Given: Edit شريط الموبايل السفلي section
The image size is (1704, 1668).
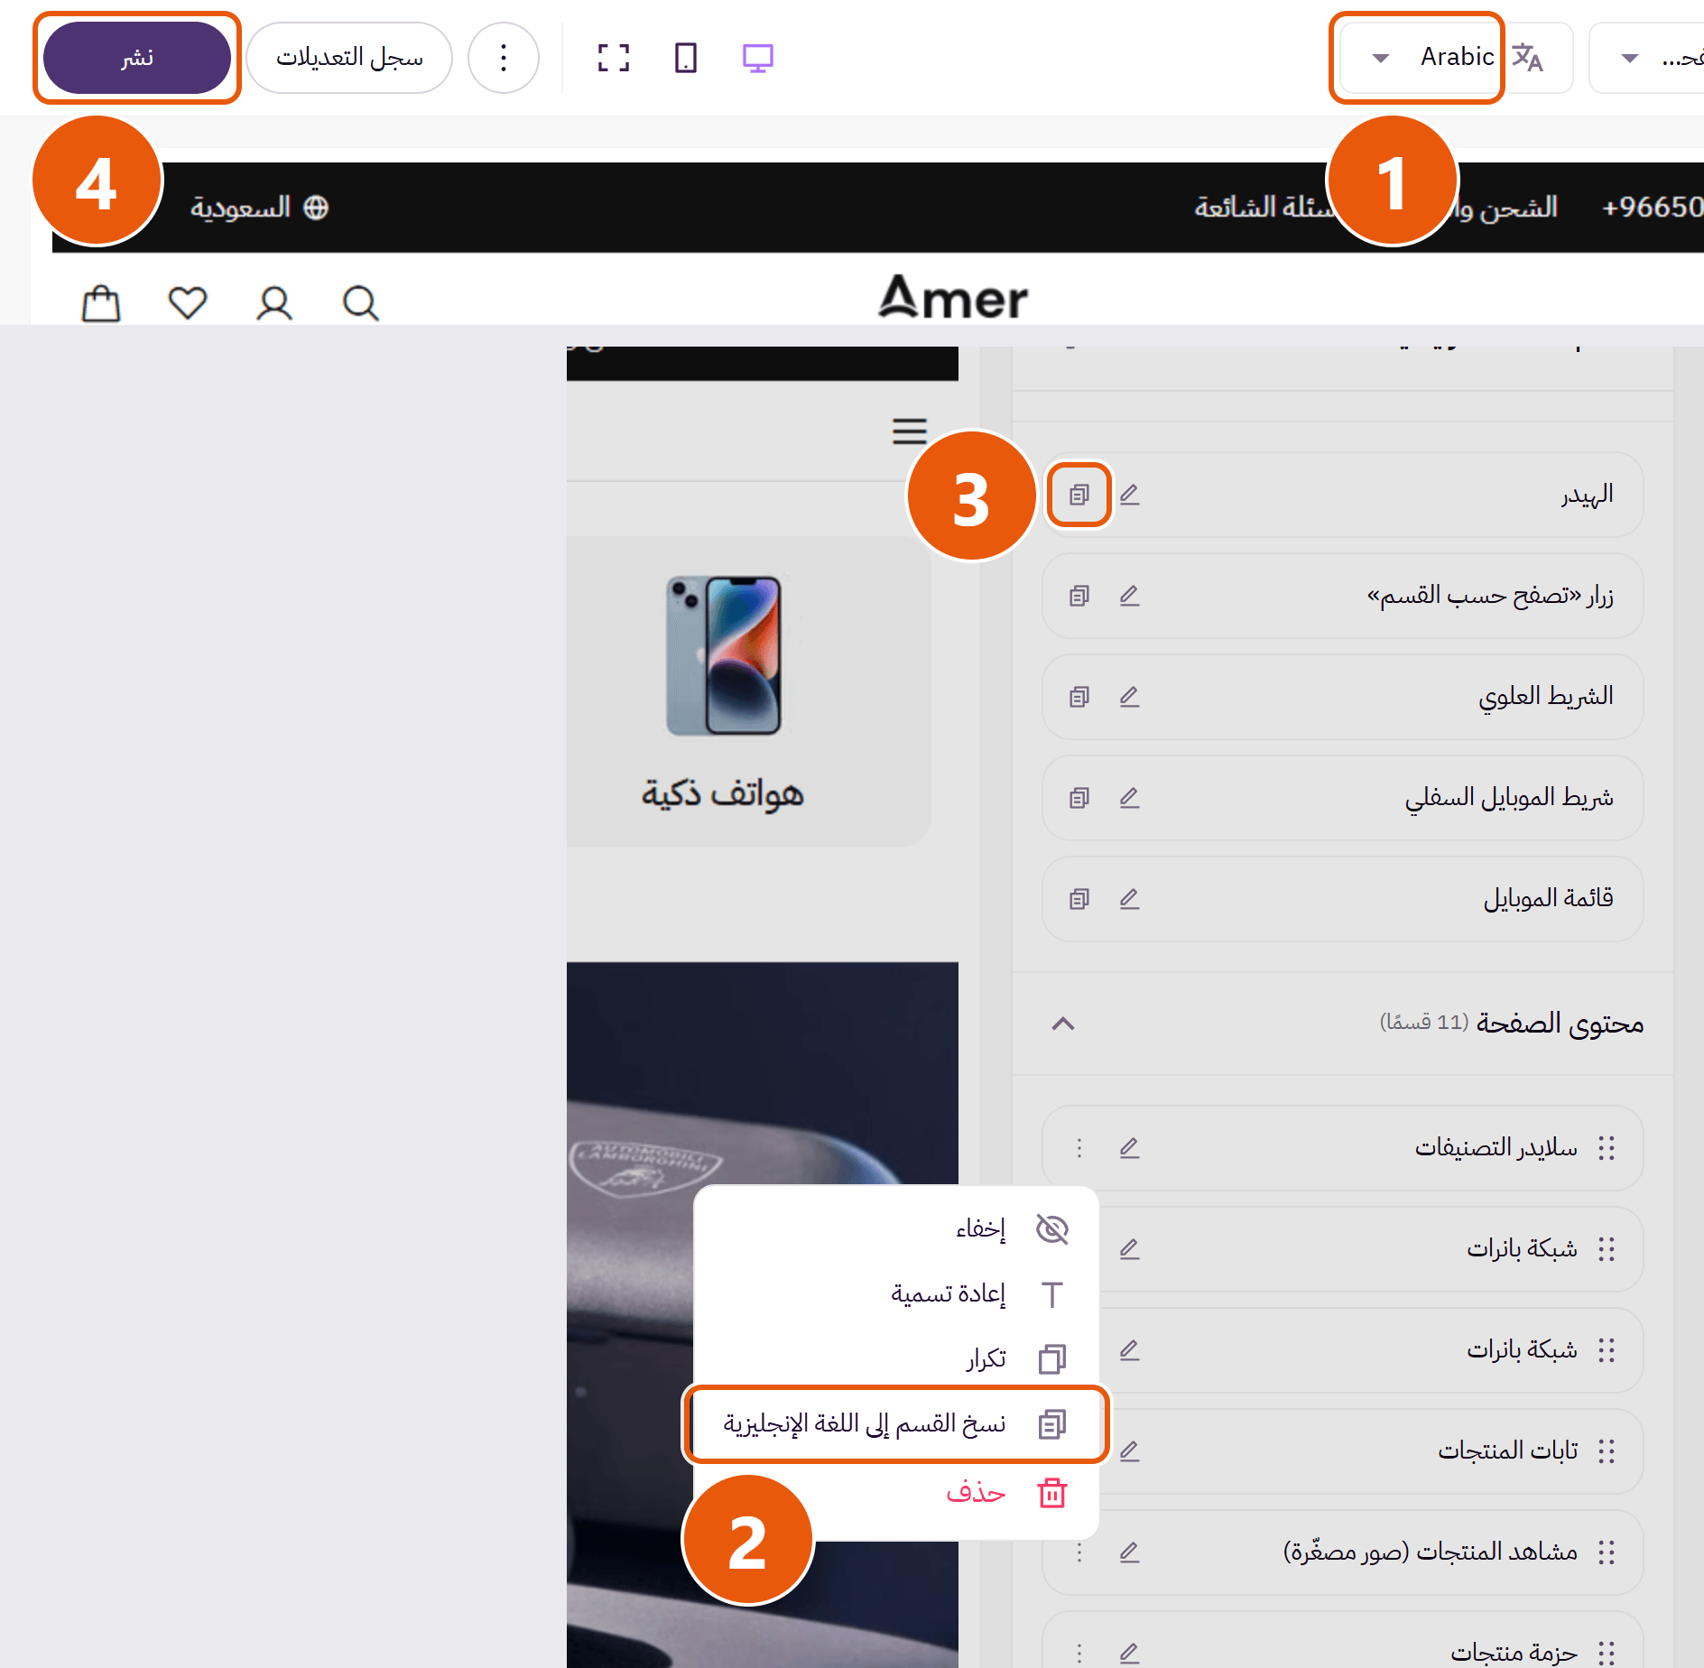Looking at the screenshot, I should (x=1130, y=798).
